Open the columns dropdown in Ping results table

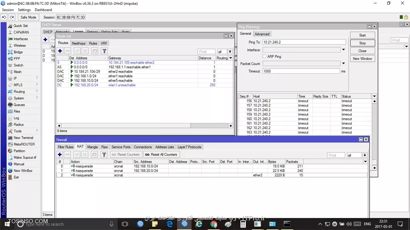[374, 96]
